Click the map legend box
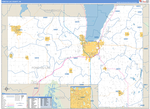Viewport: 150px width, 109px height. (x=13, y=100)
